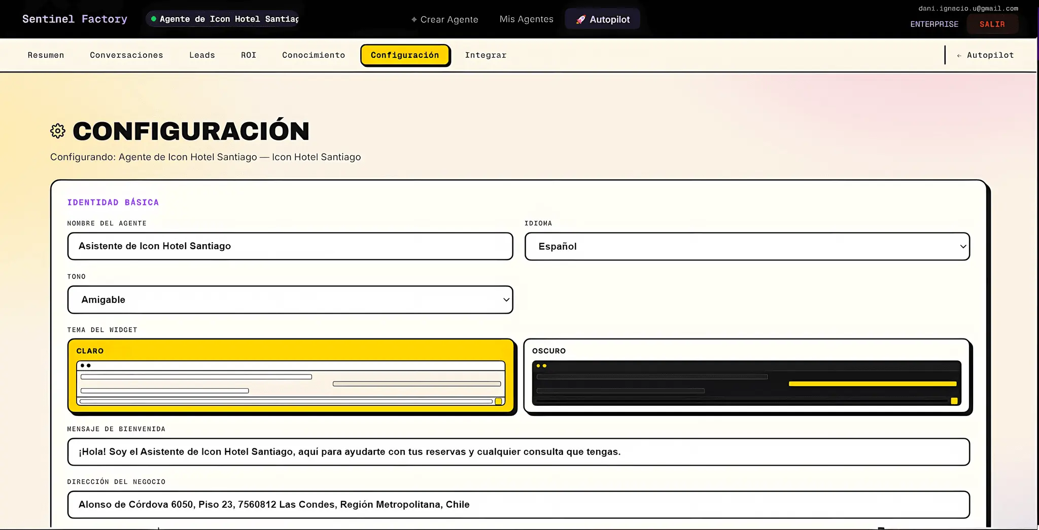Click the Autopilot button in top bar

tap(602, 19)
